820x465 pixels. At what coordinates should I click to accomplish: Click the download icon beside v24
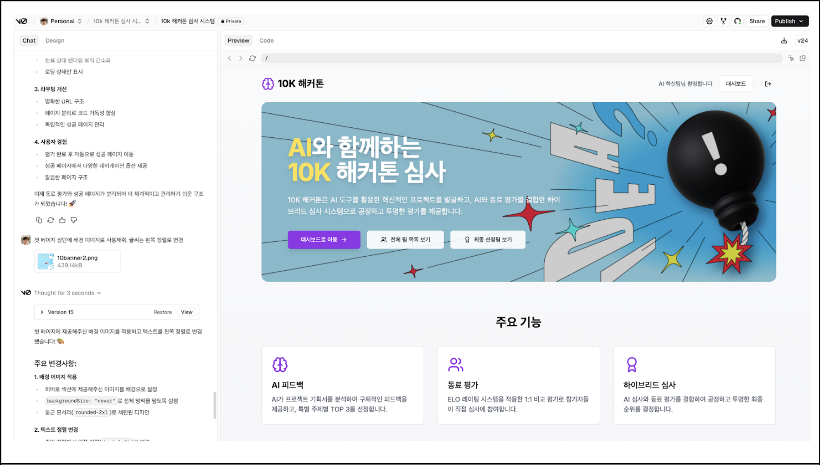point(784,40)
